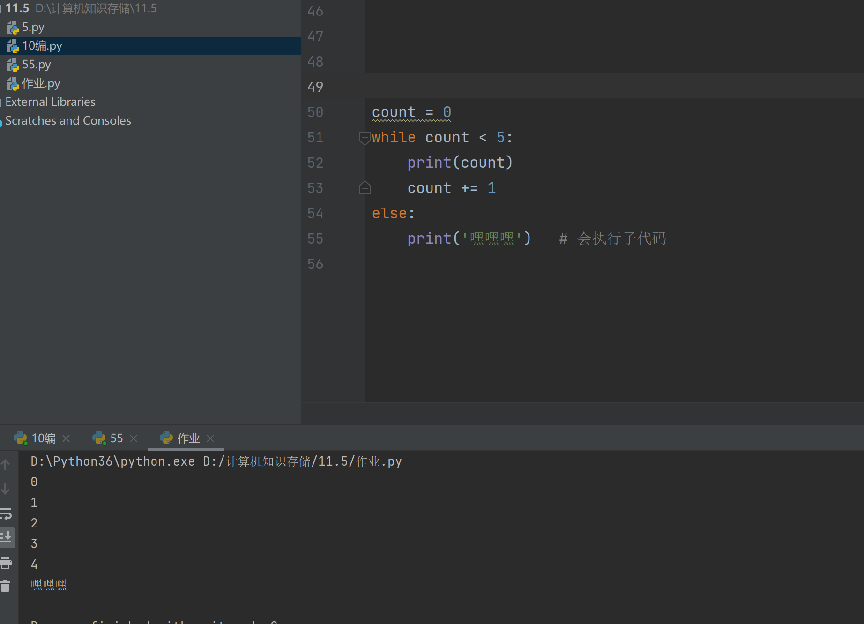Image resolution: width=864 pixels, height=624 pixels.
Task: Open the 5.py file in project tree
Action: 33,27
